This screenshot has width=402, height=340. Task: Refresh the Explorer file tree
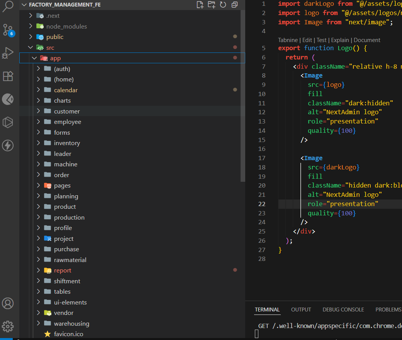tap(223, 5)
